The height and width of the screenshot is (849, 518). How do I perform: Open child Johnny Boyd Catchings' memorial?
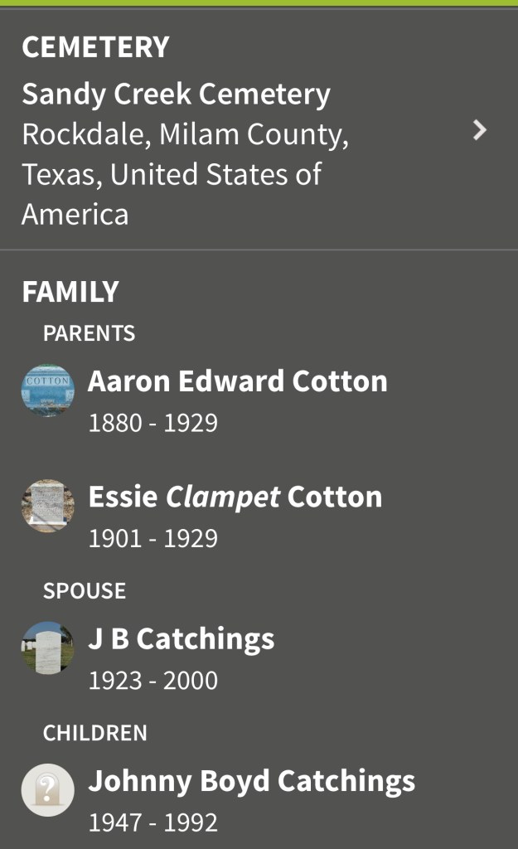(251, 781)
